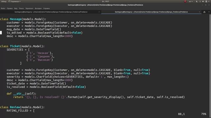Image resolution: width=211 pixels, height=118 pixels.
Task: Click the 'Средняя' severity tuple
Action: point(40,56)
